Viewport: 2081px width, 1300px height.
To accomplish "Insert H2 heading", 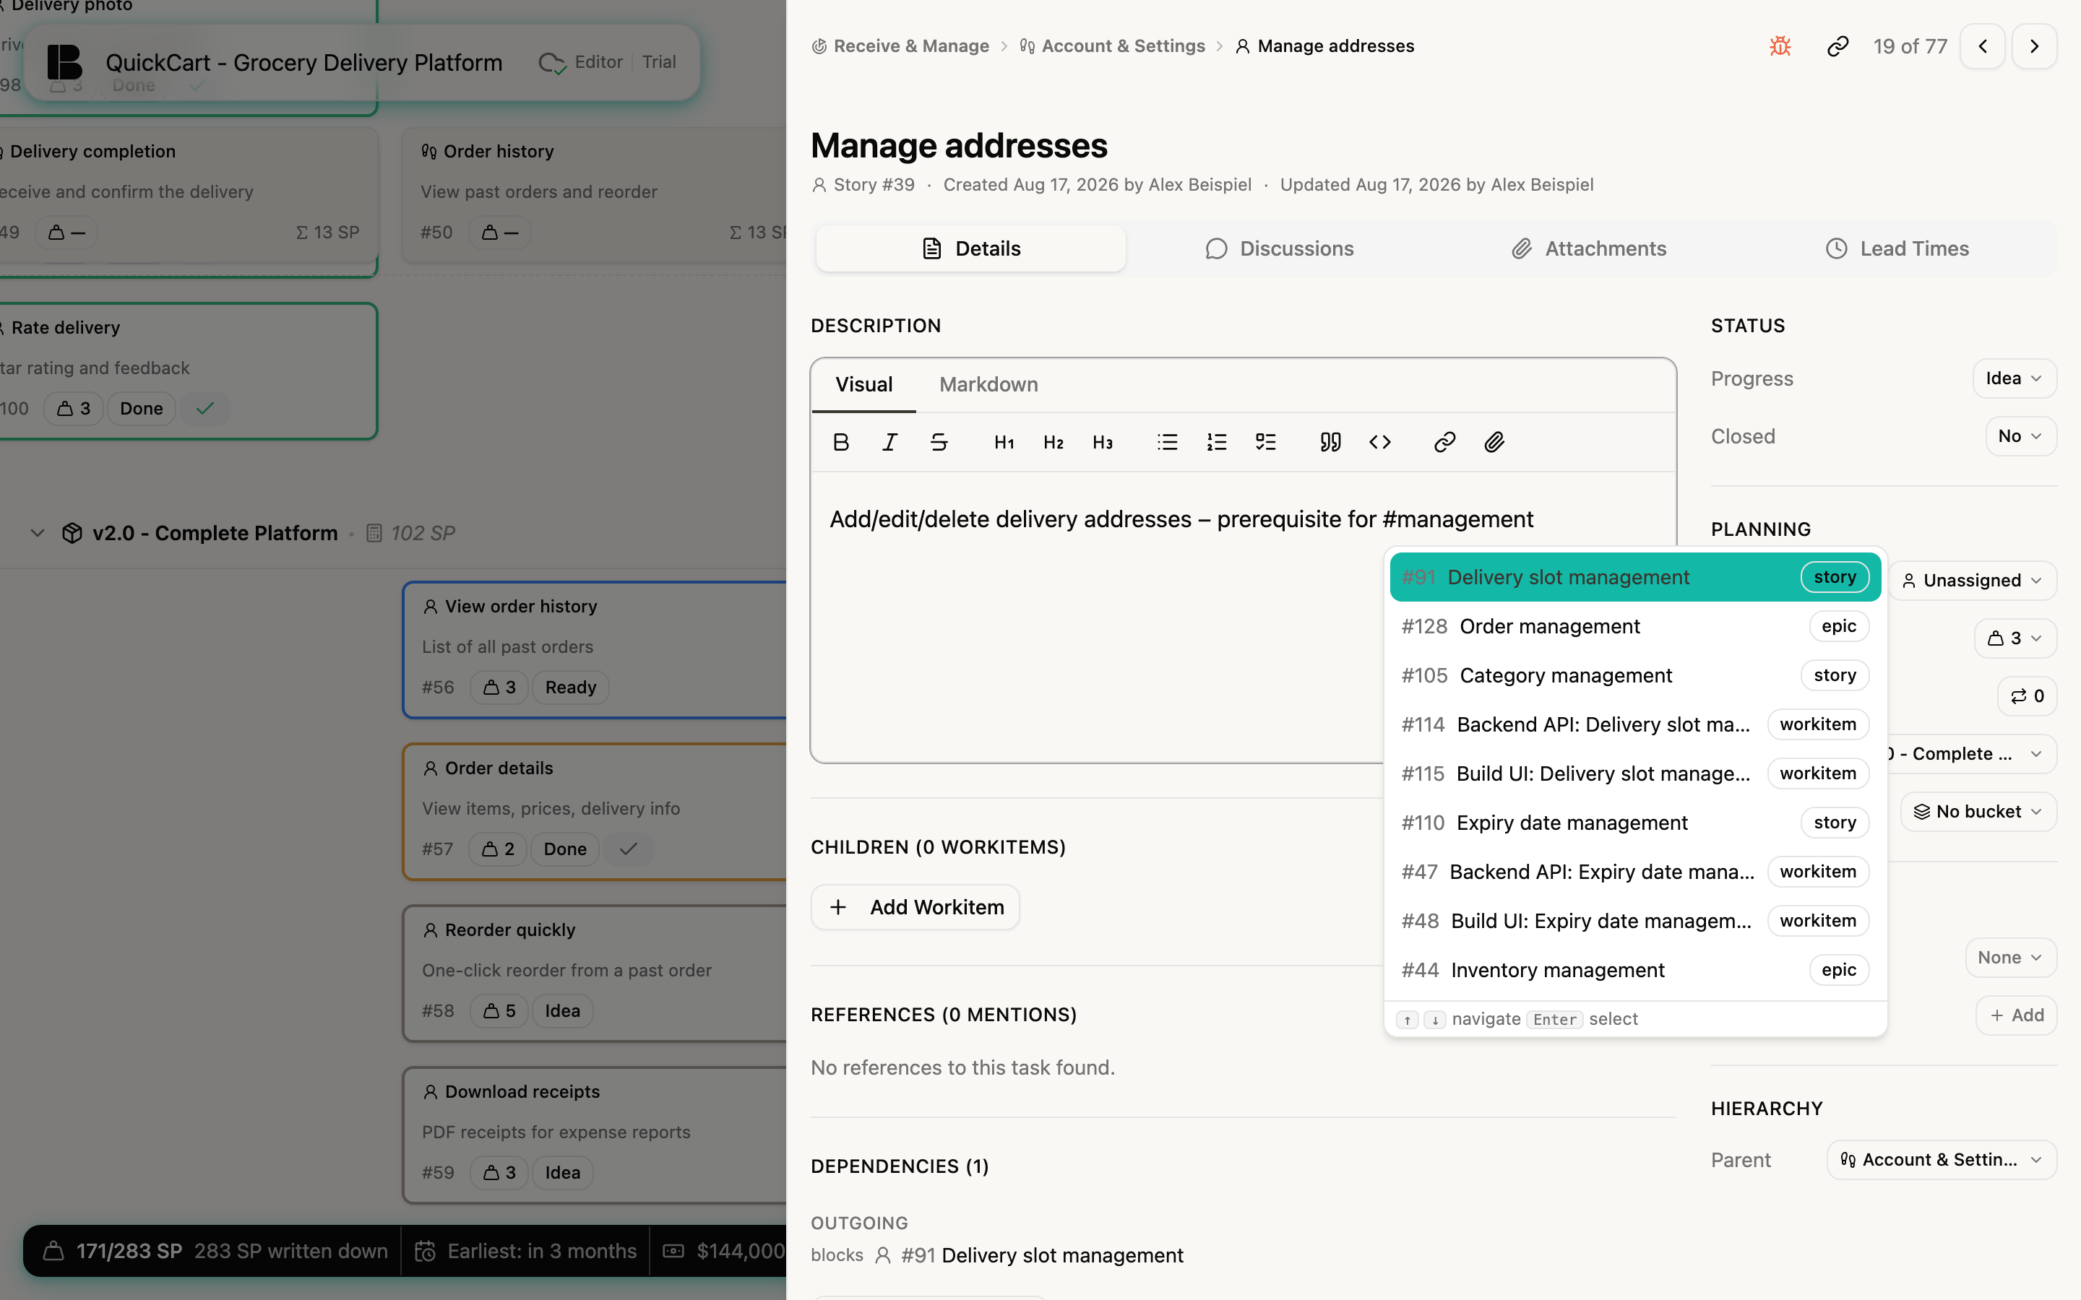I will [1054, 442].
